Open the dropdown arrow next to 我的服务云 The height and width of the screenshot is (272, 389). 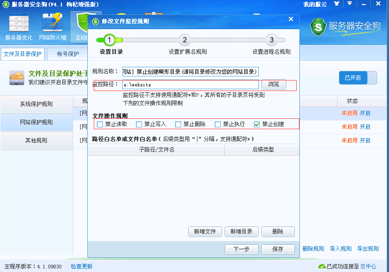point(349,4)
